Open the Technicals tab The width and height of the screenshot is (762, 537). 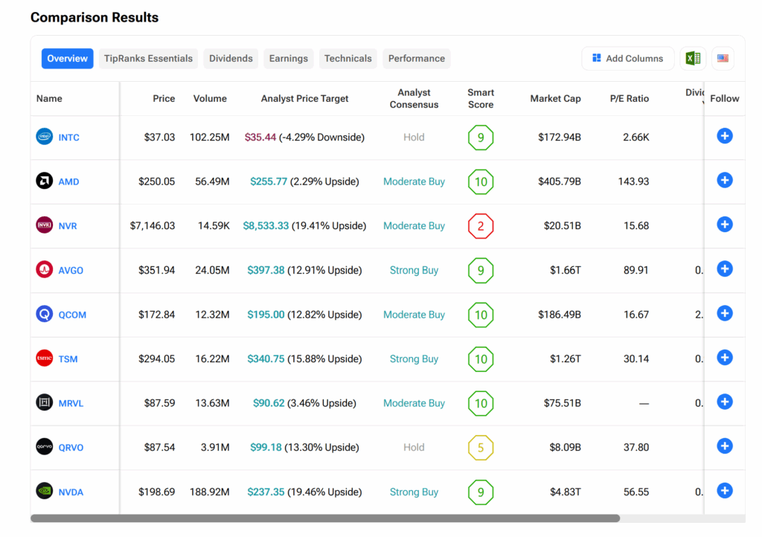(348, 59)
